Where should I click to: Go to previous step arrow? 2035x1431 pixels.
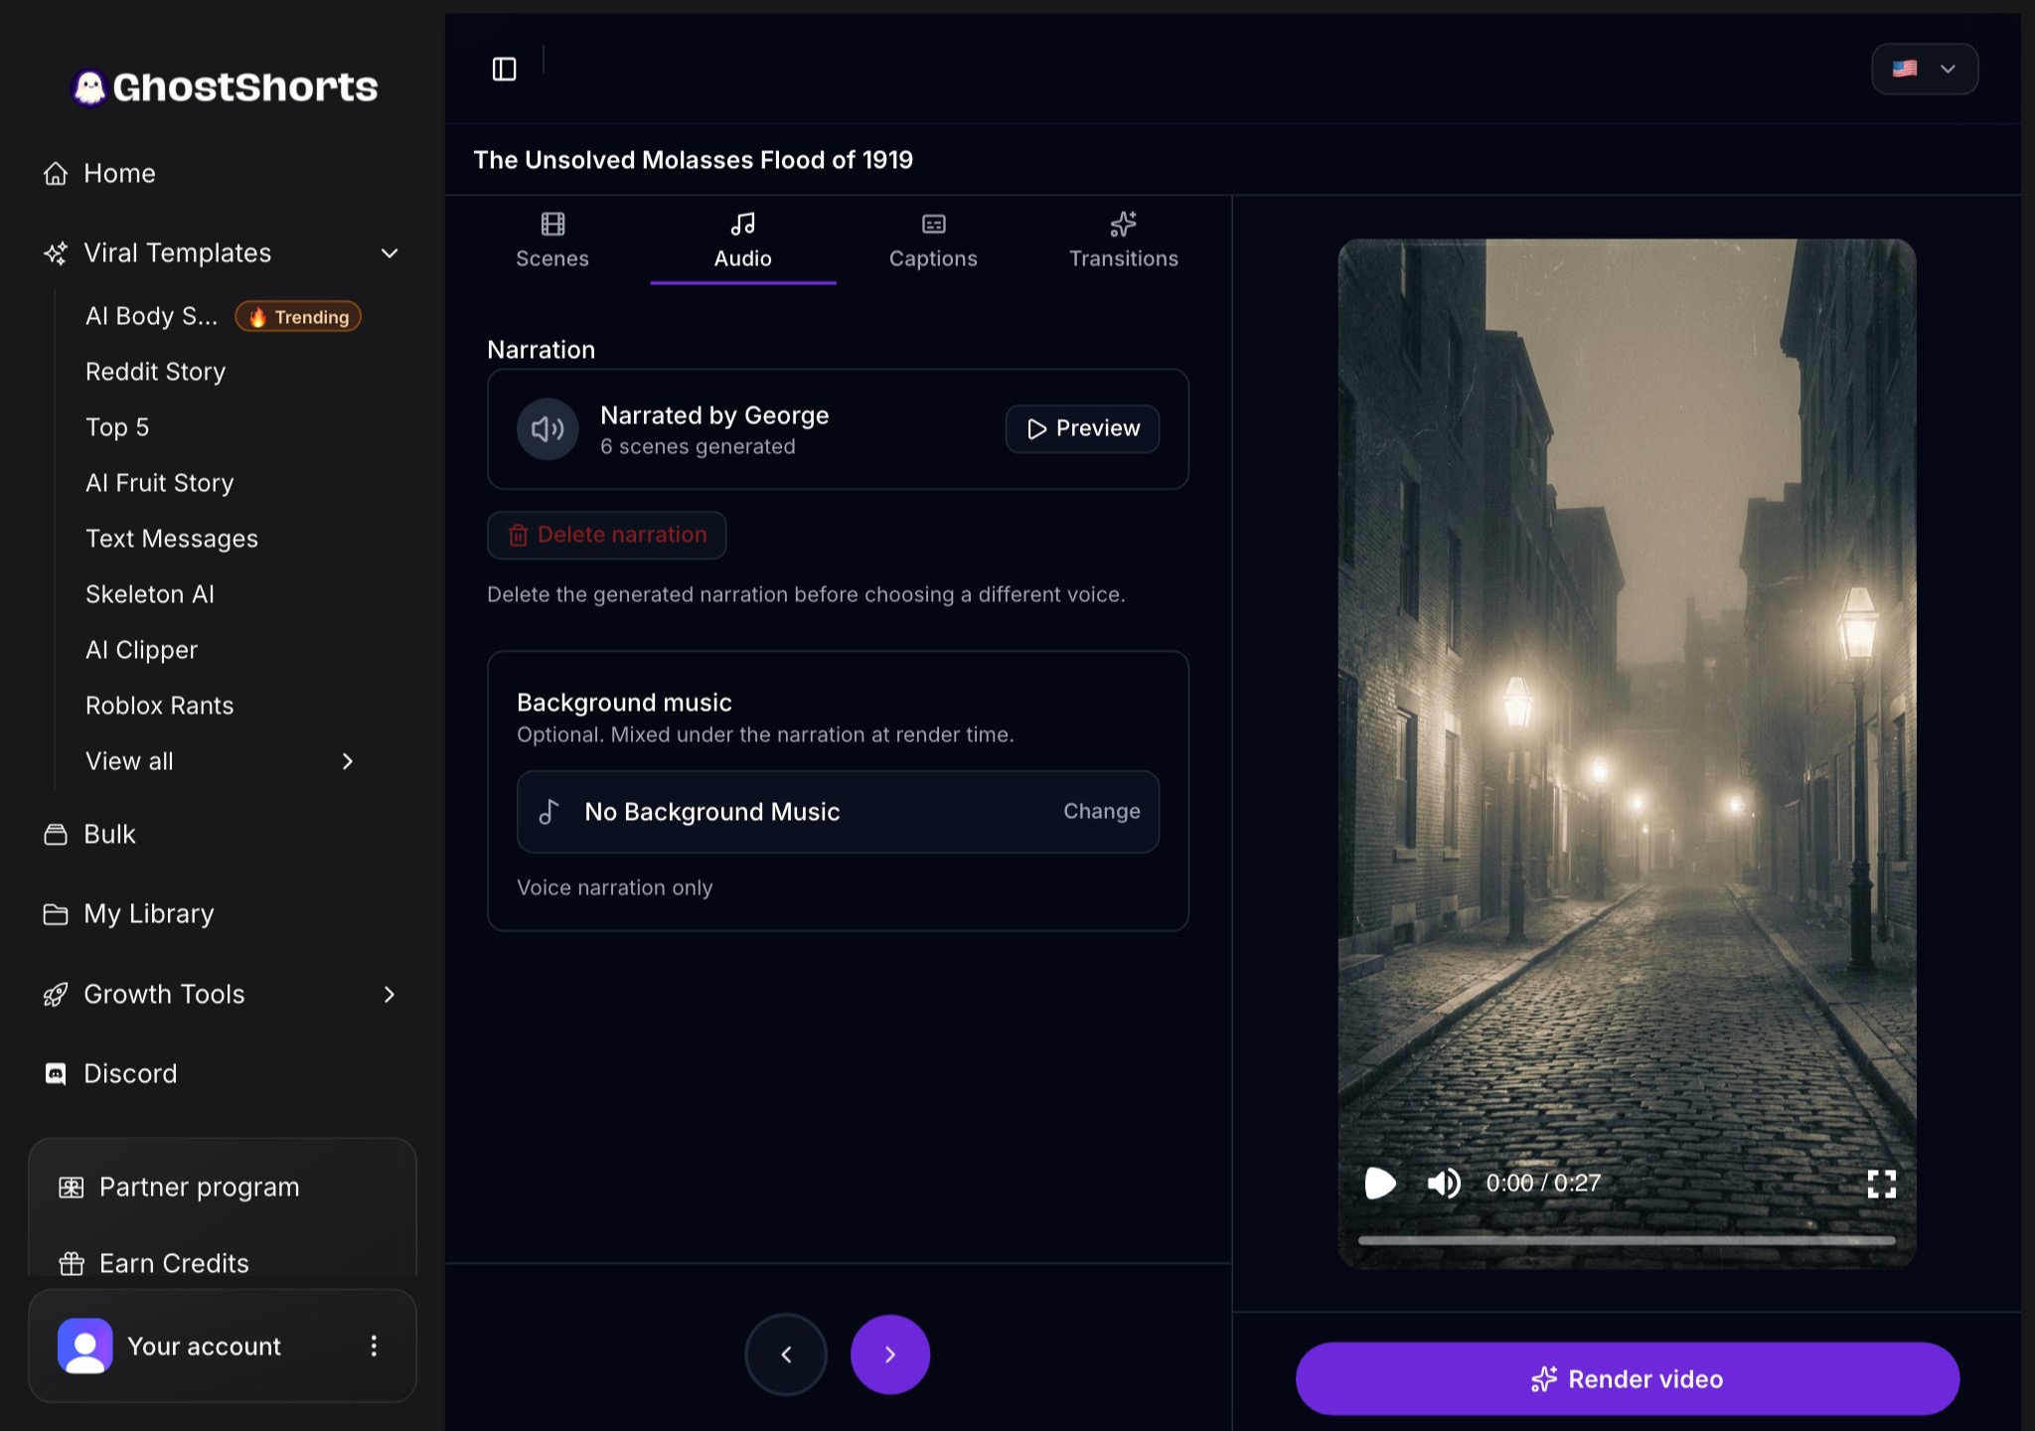point(786,1354)
